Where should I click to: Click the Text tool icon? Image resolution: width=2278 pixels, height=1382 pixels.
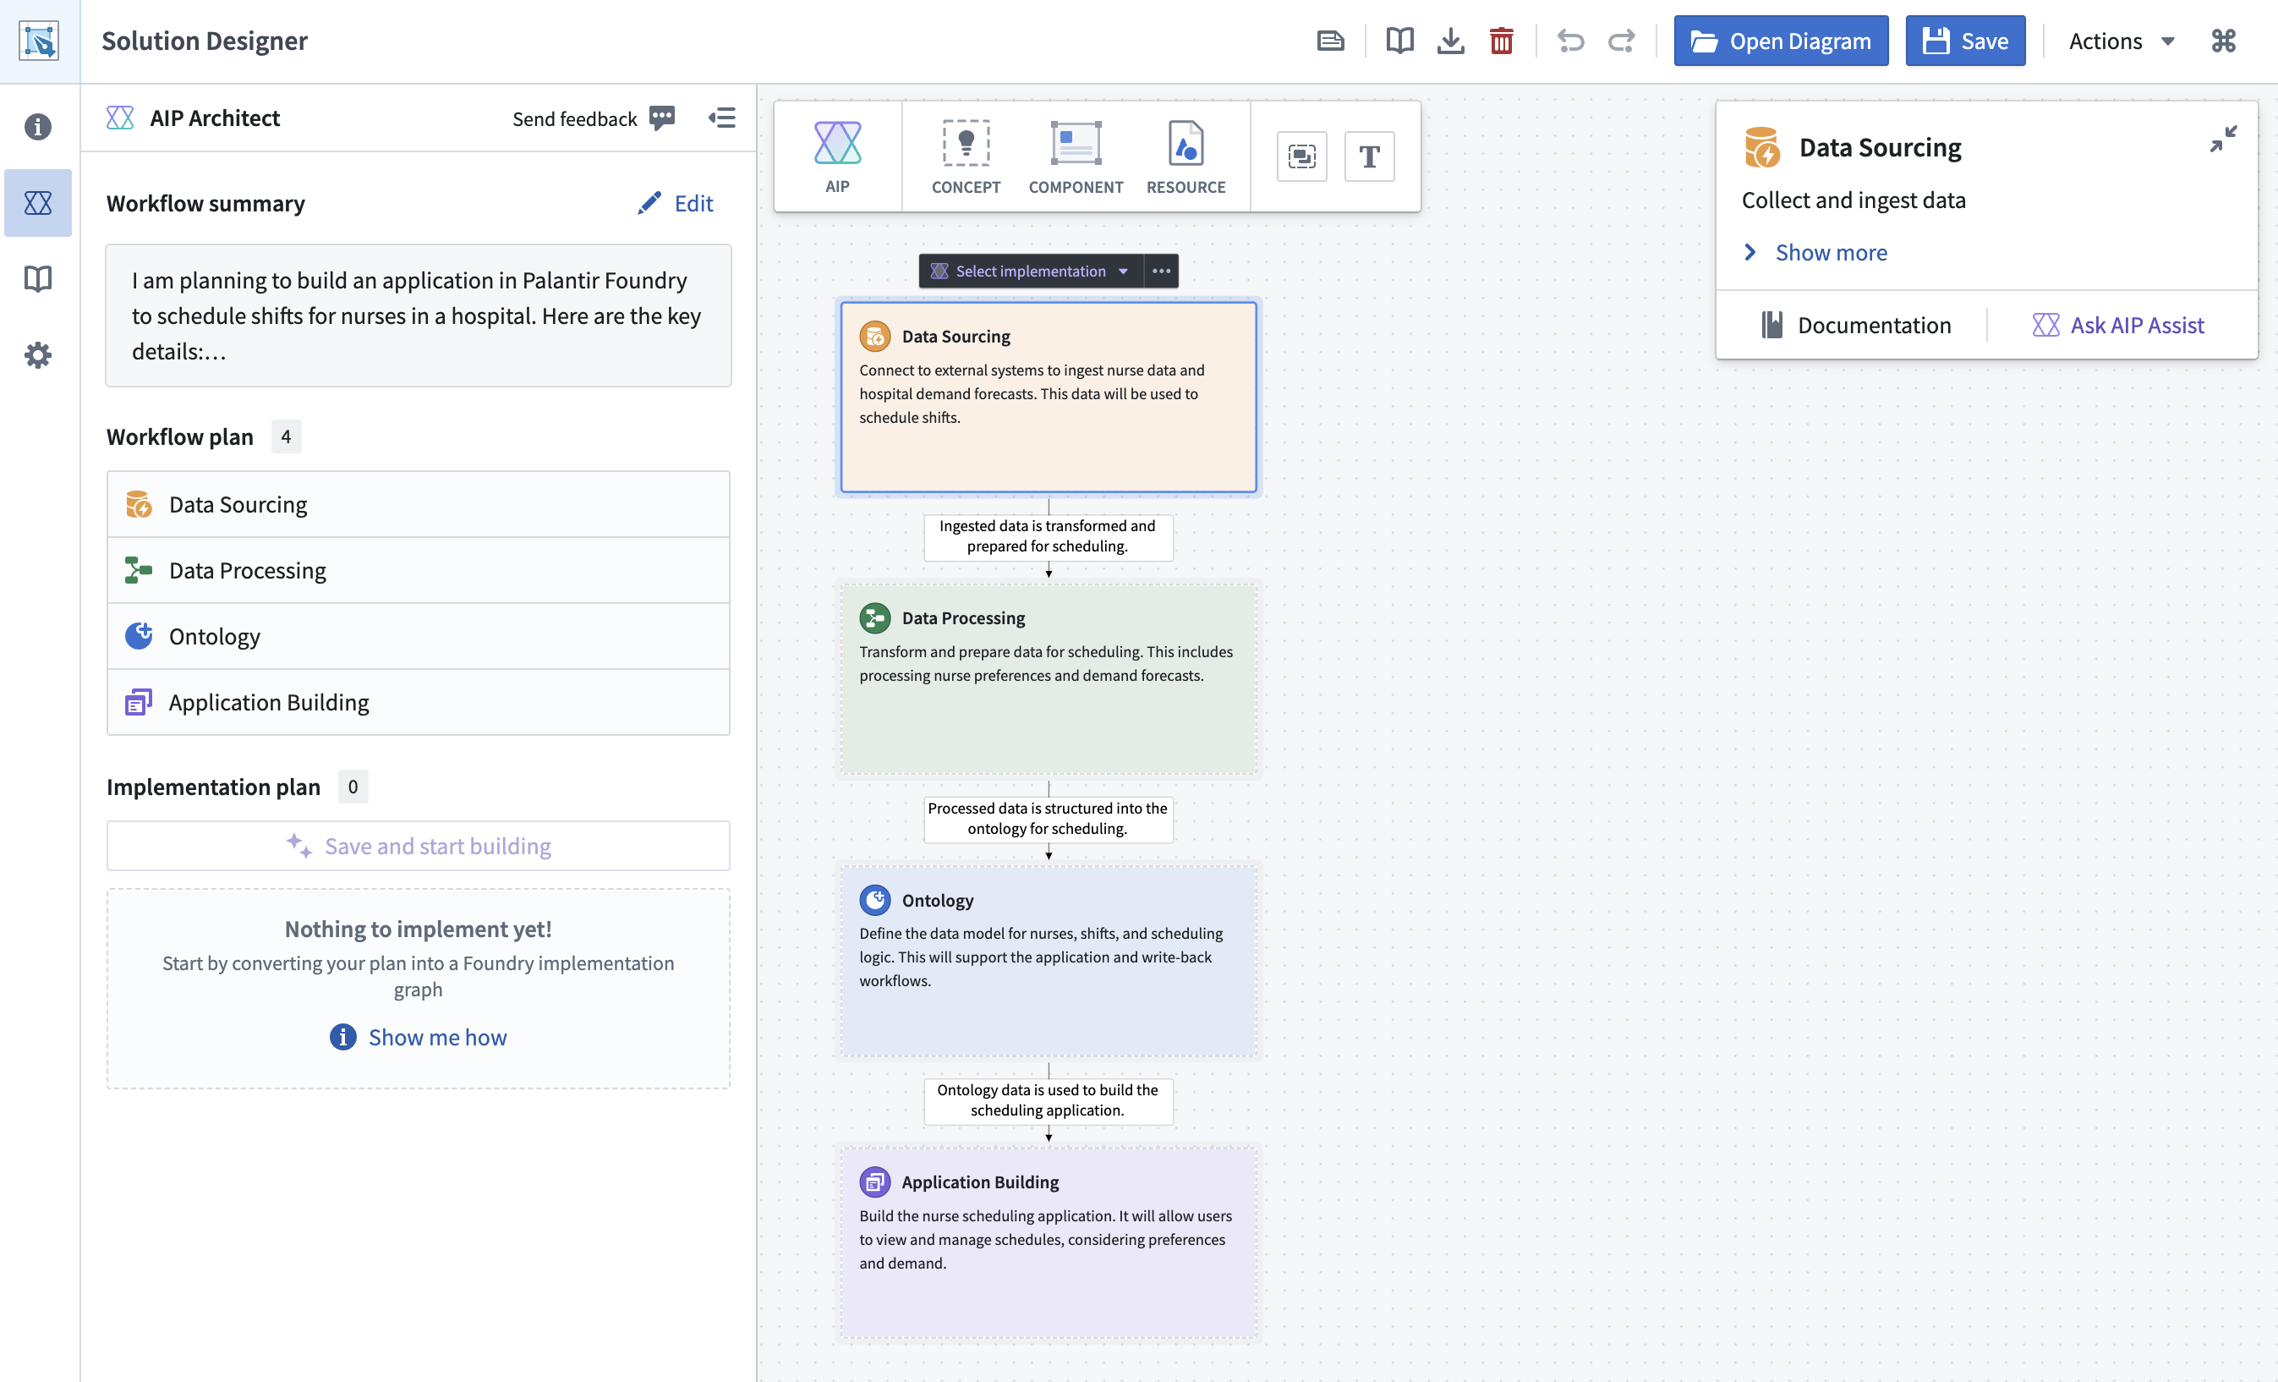click(1369, 156)
